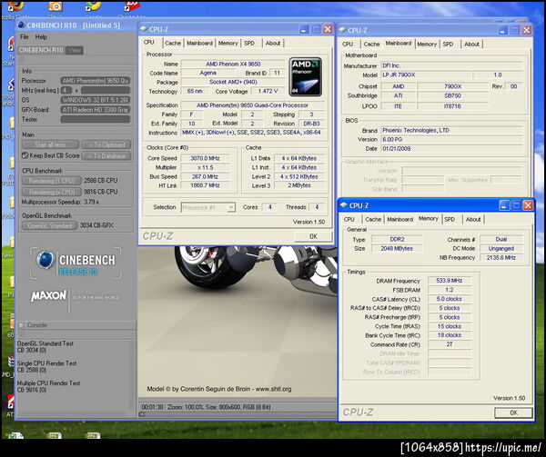Click the Rendering (1 CPU) button
Image resolution: width=546 pixels, height=457 pixels.
[51, 182]
